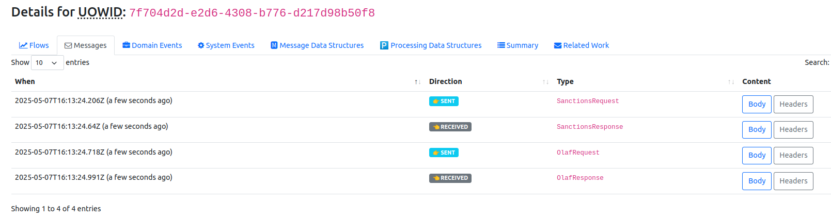Switch to the Summary tab

[x=518, y=45]
